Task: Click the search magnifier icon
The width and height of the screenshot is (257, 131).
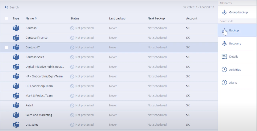Action: pyautogui.click(x=6, y=7)
